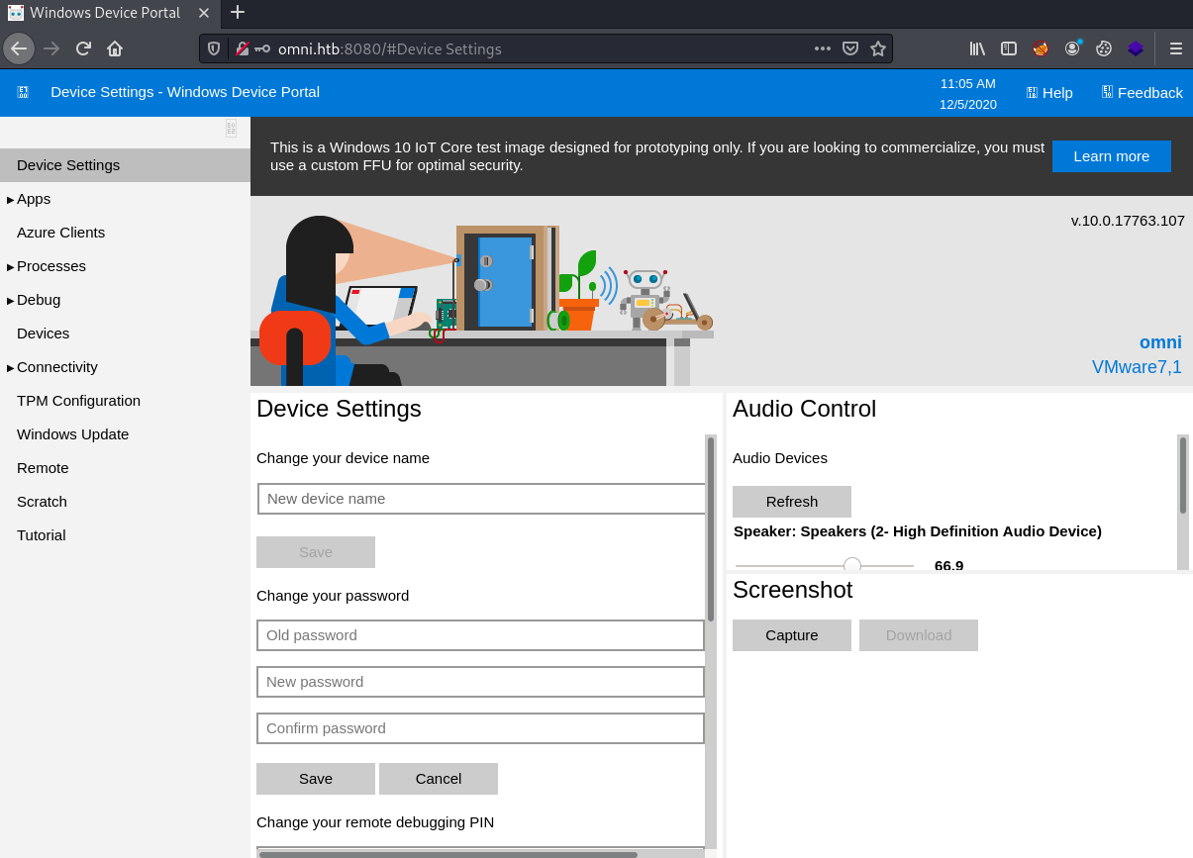Image resolution: width=1193 pixels, height=858 pixels.
Task: Reload the current page
Action: pyautogui.click(x=83, y=48)
